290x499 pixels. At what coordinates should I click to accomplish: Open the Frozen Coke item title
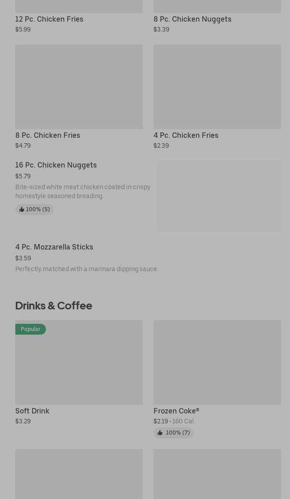click(x=177, y=411)
